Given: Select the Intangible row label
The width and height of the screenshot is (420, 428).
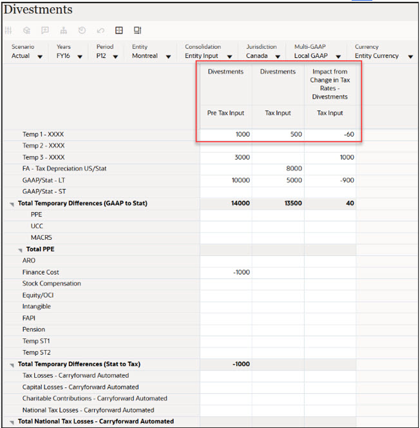Looking at the screenshot, I should [x=37, y=307].
